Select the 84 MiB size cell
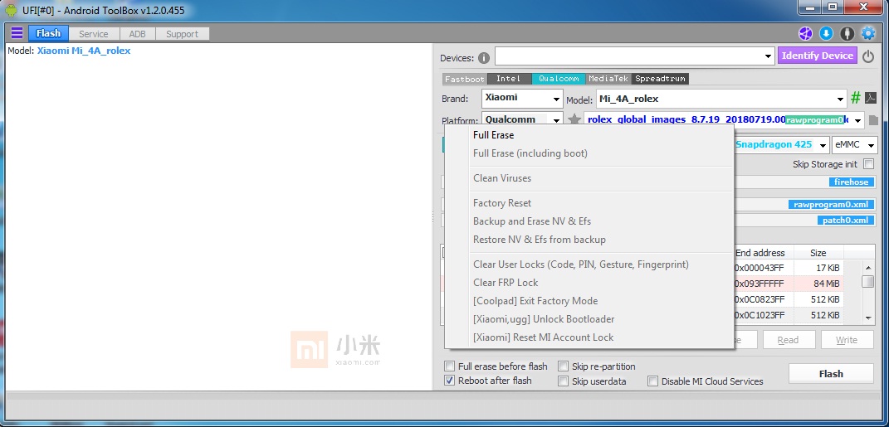The height and width of the screenshot is (427, 889). (818, 284)
